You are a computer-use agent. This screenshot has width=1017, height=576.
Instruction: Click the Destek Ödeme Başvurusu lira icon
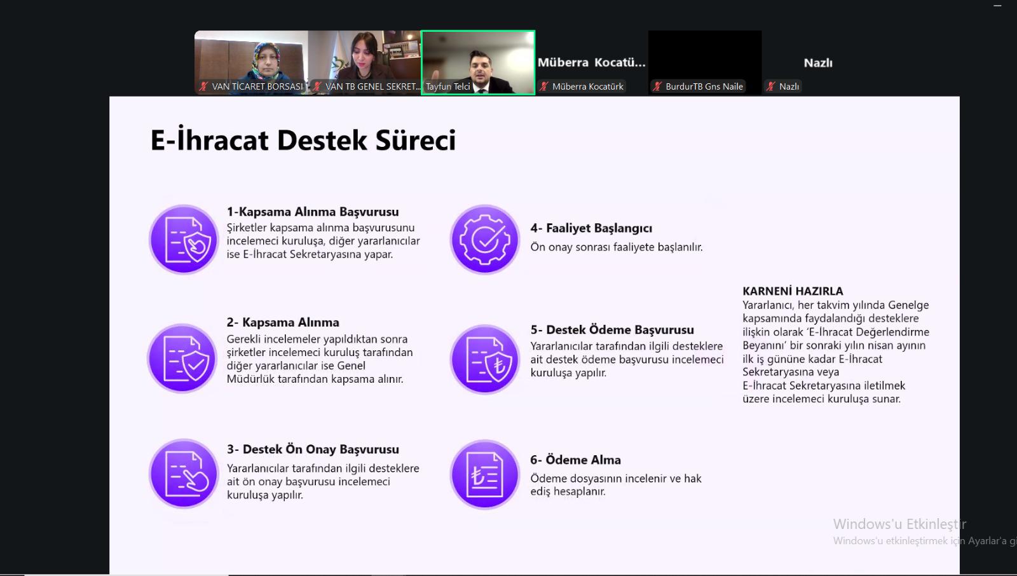[485, 359]
